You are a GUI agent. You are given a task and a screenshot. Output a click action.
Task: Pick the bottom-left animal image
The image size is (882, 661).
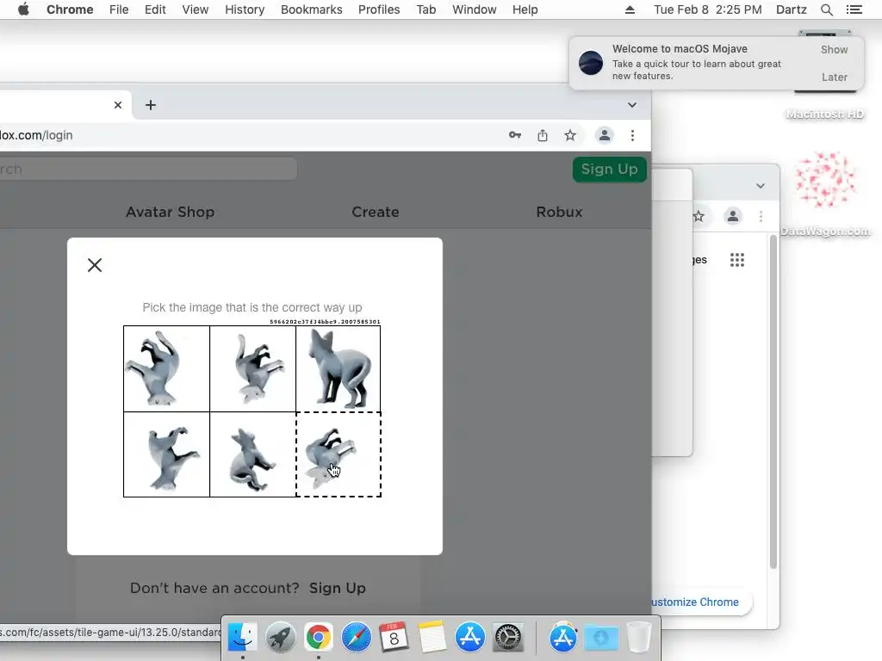[166, 454]
